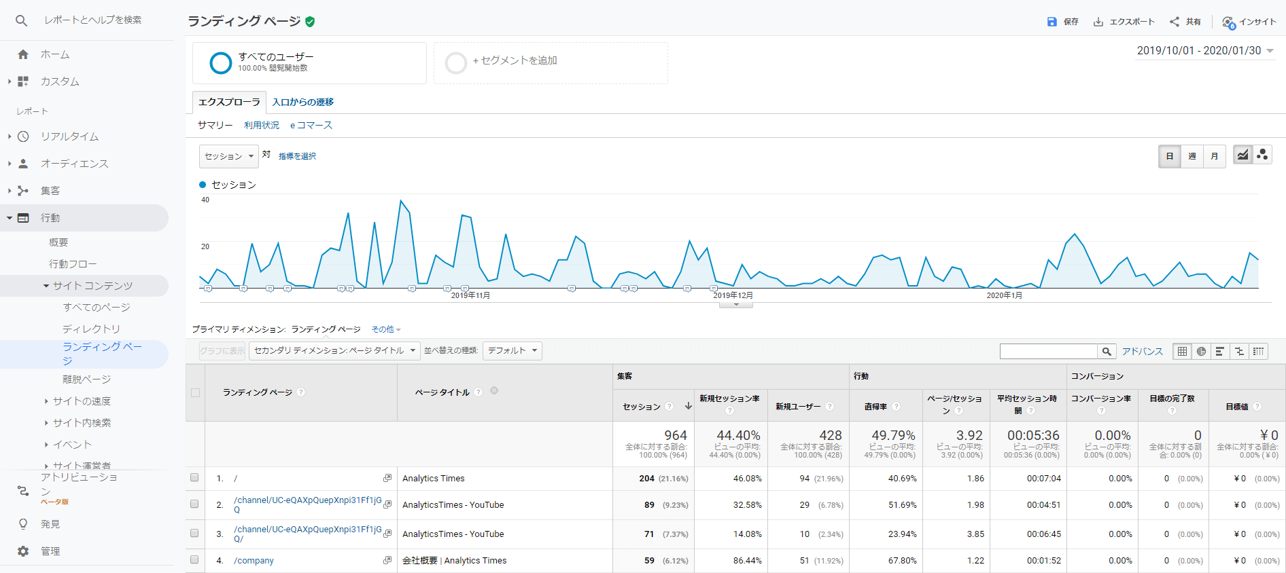This screenshot has height=573, width=1286.
Task: Click the 保存 save icon
Action: click(x=1052, y=22)
